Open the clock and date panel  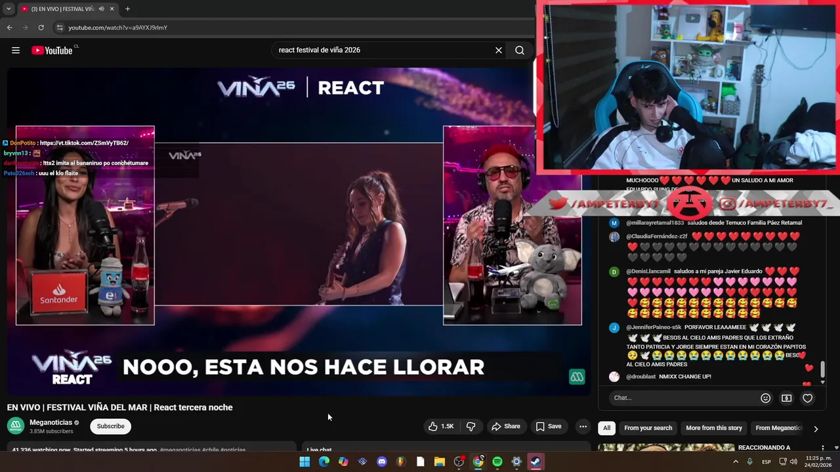[x=818, y=462]
